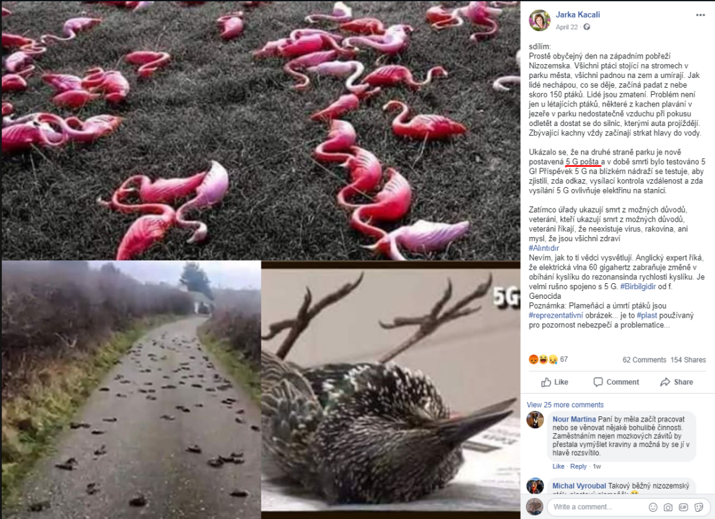This screenshot has height=519, width=715.
Task: Click the reaction emojis next to 67
Action: [x=543, y=359]
